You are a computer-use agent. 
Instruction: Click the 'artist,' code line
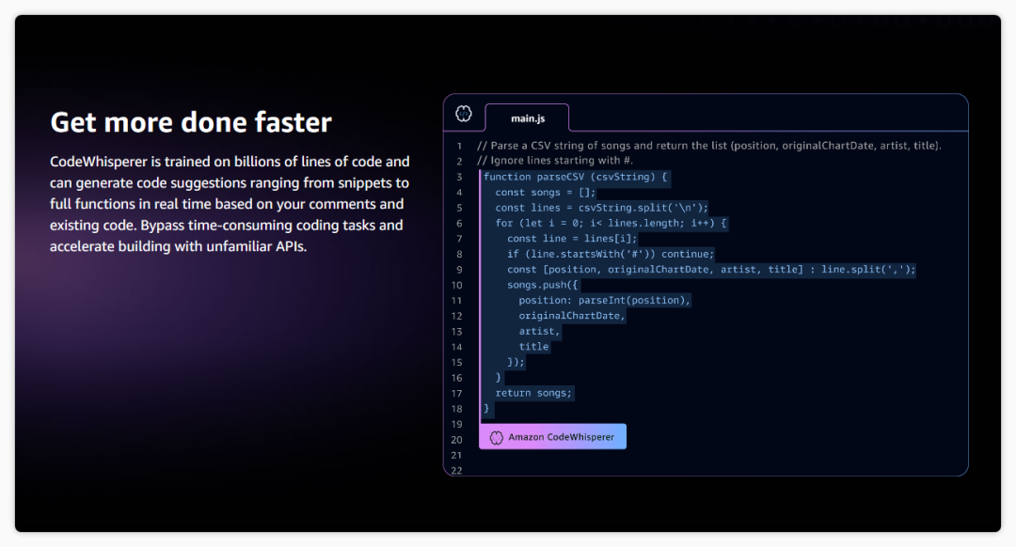[x=539, y=332]
